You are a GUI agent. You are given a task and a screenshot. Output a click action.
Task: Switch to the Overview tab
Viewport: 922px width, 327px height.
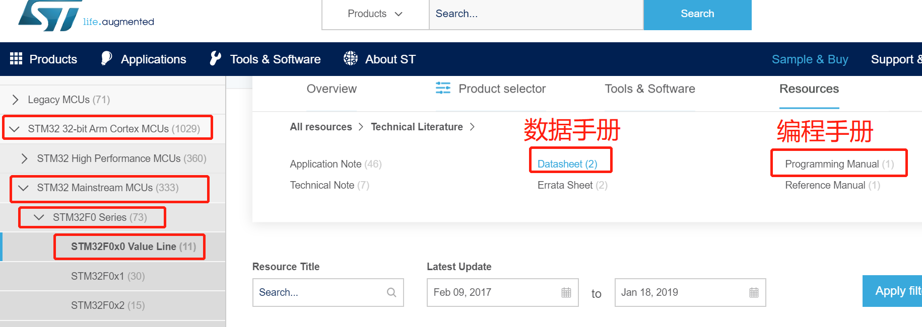(x=332, y=89)
